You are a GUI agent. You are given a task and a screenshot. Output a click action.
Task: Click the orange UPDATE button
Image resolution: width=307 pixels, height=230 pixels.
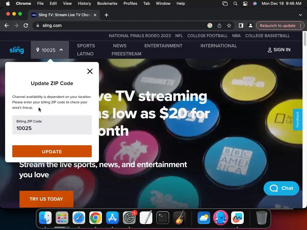tap(52, 151)
